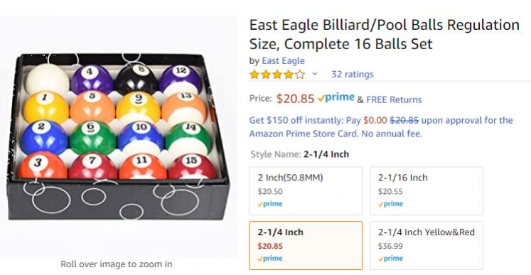Click the prime logo next to price
531x275 pixels.
tap(336, 98)
